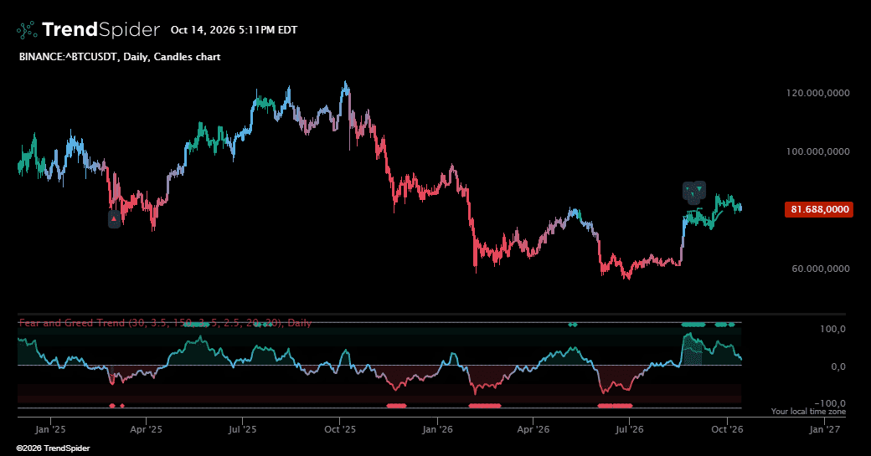Click the BINANCE:^BTCUSDT, Daily, Candles chart title
Viewport: 871px width, 456px height.
(x=120, y=57)
